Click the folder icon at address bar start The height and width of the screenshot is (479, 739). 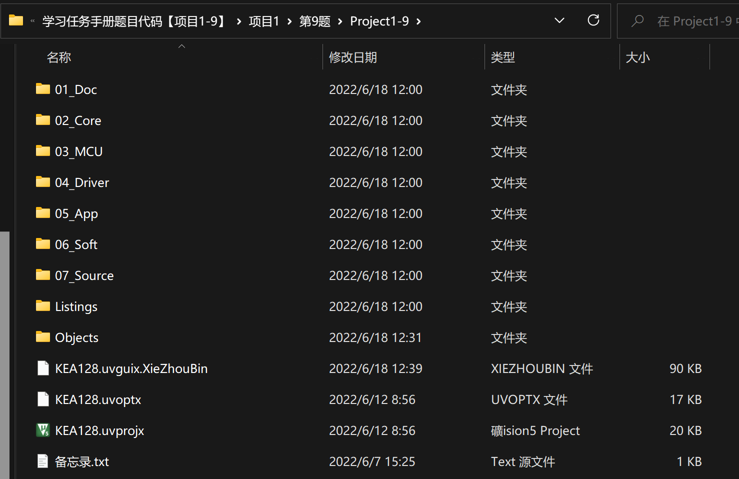pyautogui.click(x=16, y=20)
